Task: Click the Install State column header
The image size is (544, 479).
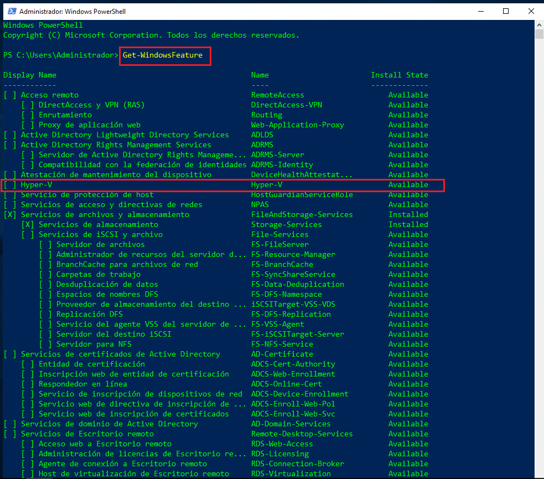Action: [400, 75]
